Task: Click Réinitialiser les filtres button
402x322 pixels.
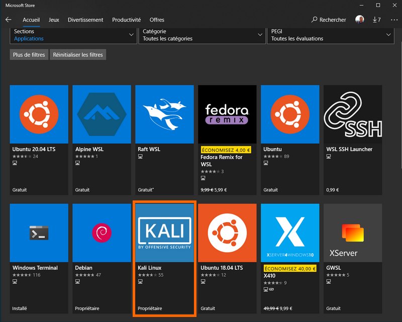Action: coord(78,55)
